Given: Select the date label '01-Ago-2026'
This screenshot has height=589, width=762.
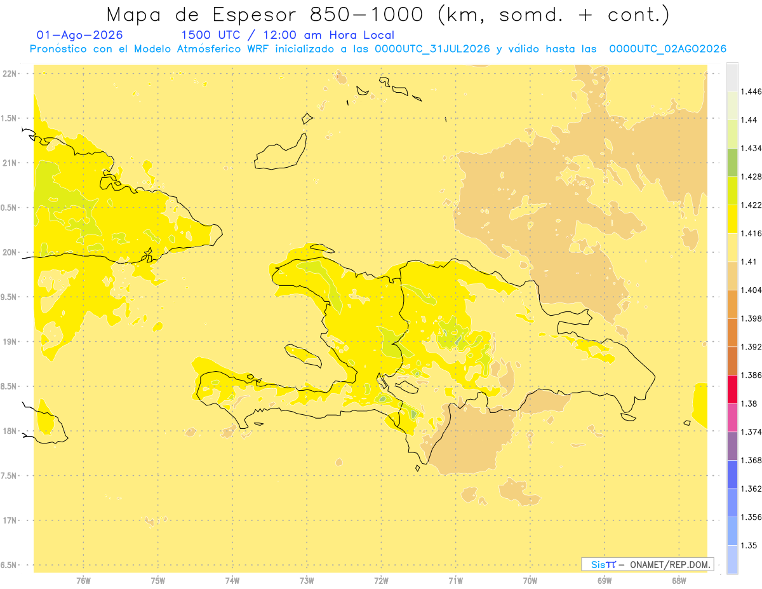Looking at the screenshot, I should pos(80,35).
